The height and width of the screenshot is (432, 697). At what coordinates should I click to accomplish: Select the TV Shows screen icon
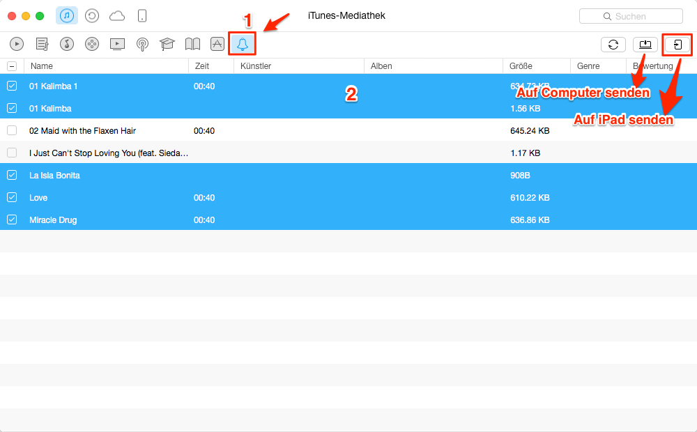click(x=117, y=44)
